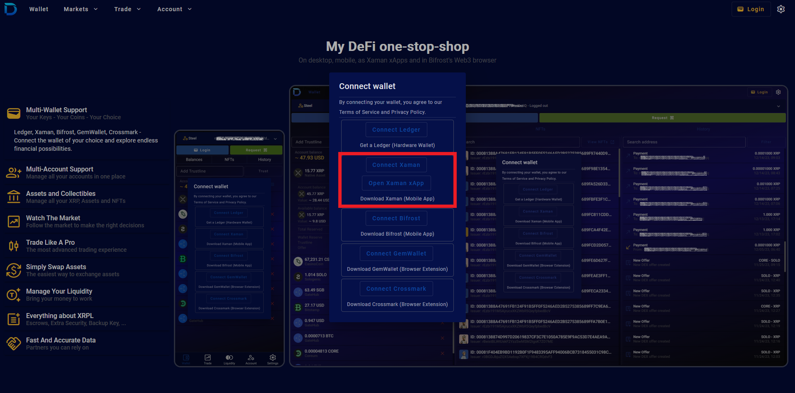Click the Fast And Accurate Data handshake icon

(14, 344)
